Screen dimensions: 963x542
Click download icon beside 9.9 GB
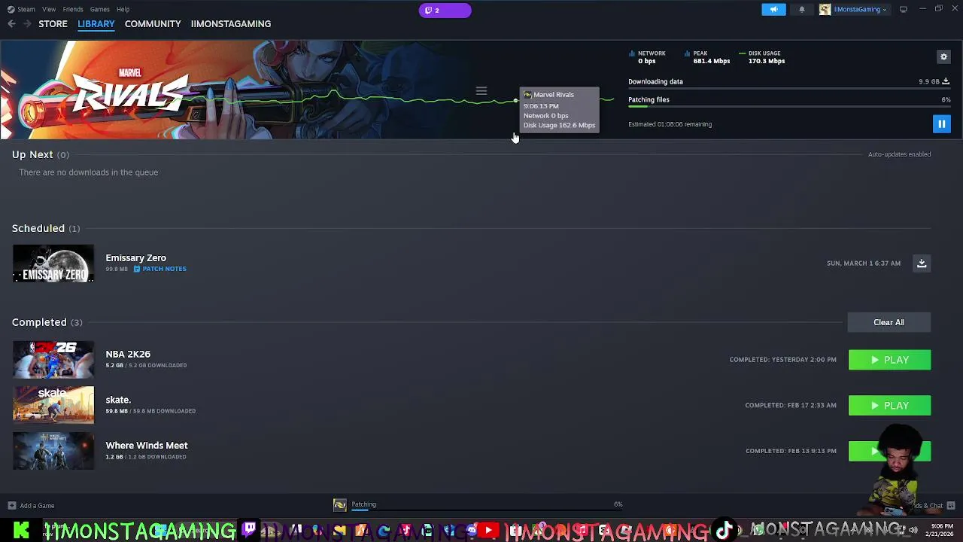point(946,81)
